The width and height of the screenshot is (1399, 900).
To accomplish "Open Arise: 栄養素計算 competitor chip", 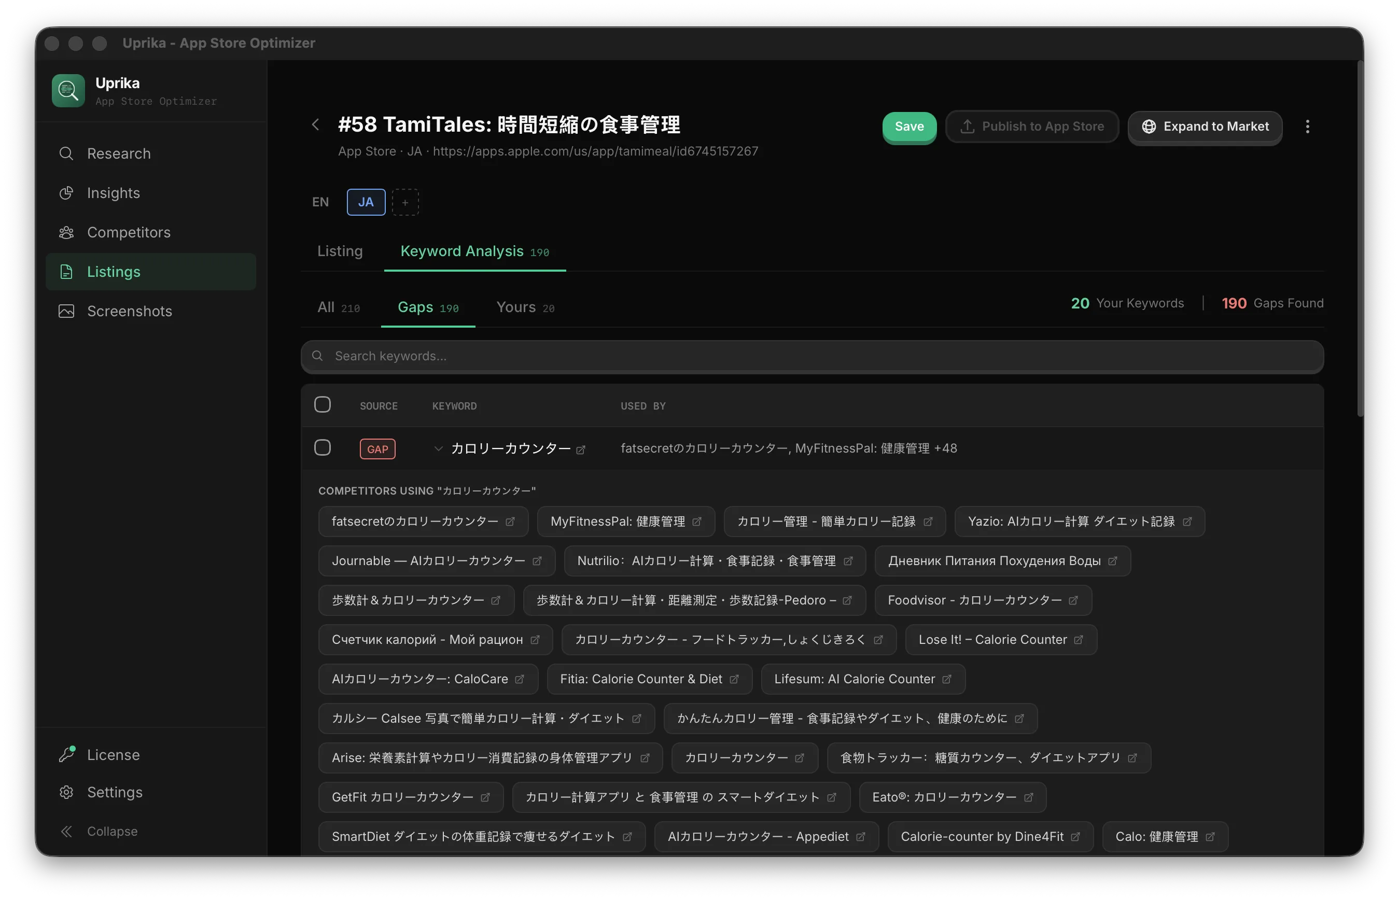I will tap(491, 758).
